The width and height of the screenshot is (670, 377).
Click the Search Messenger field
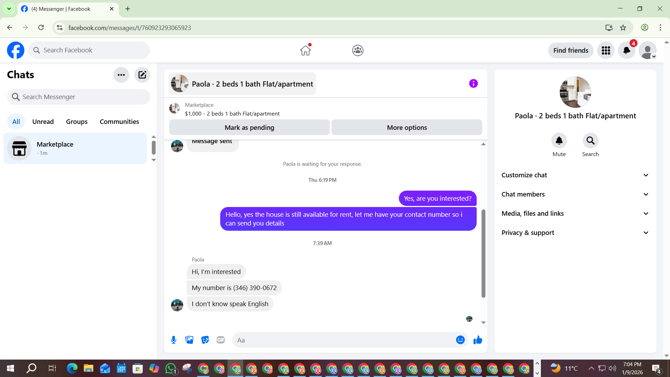tap(79, 97)
